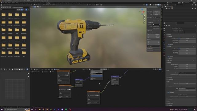Viewport: 197px width, 111px height.
Task: Open Task View on the taskbar
Action: 36,109
